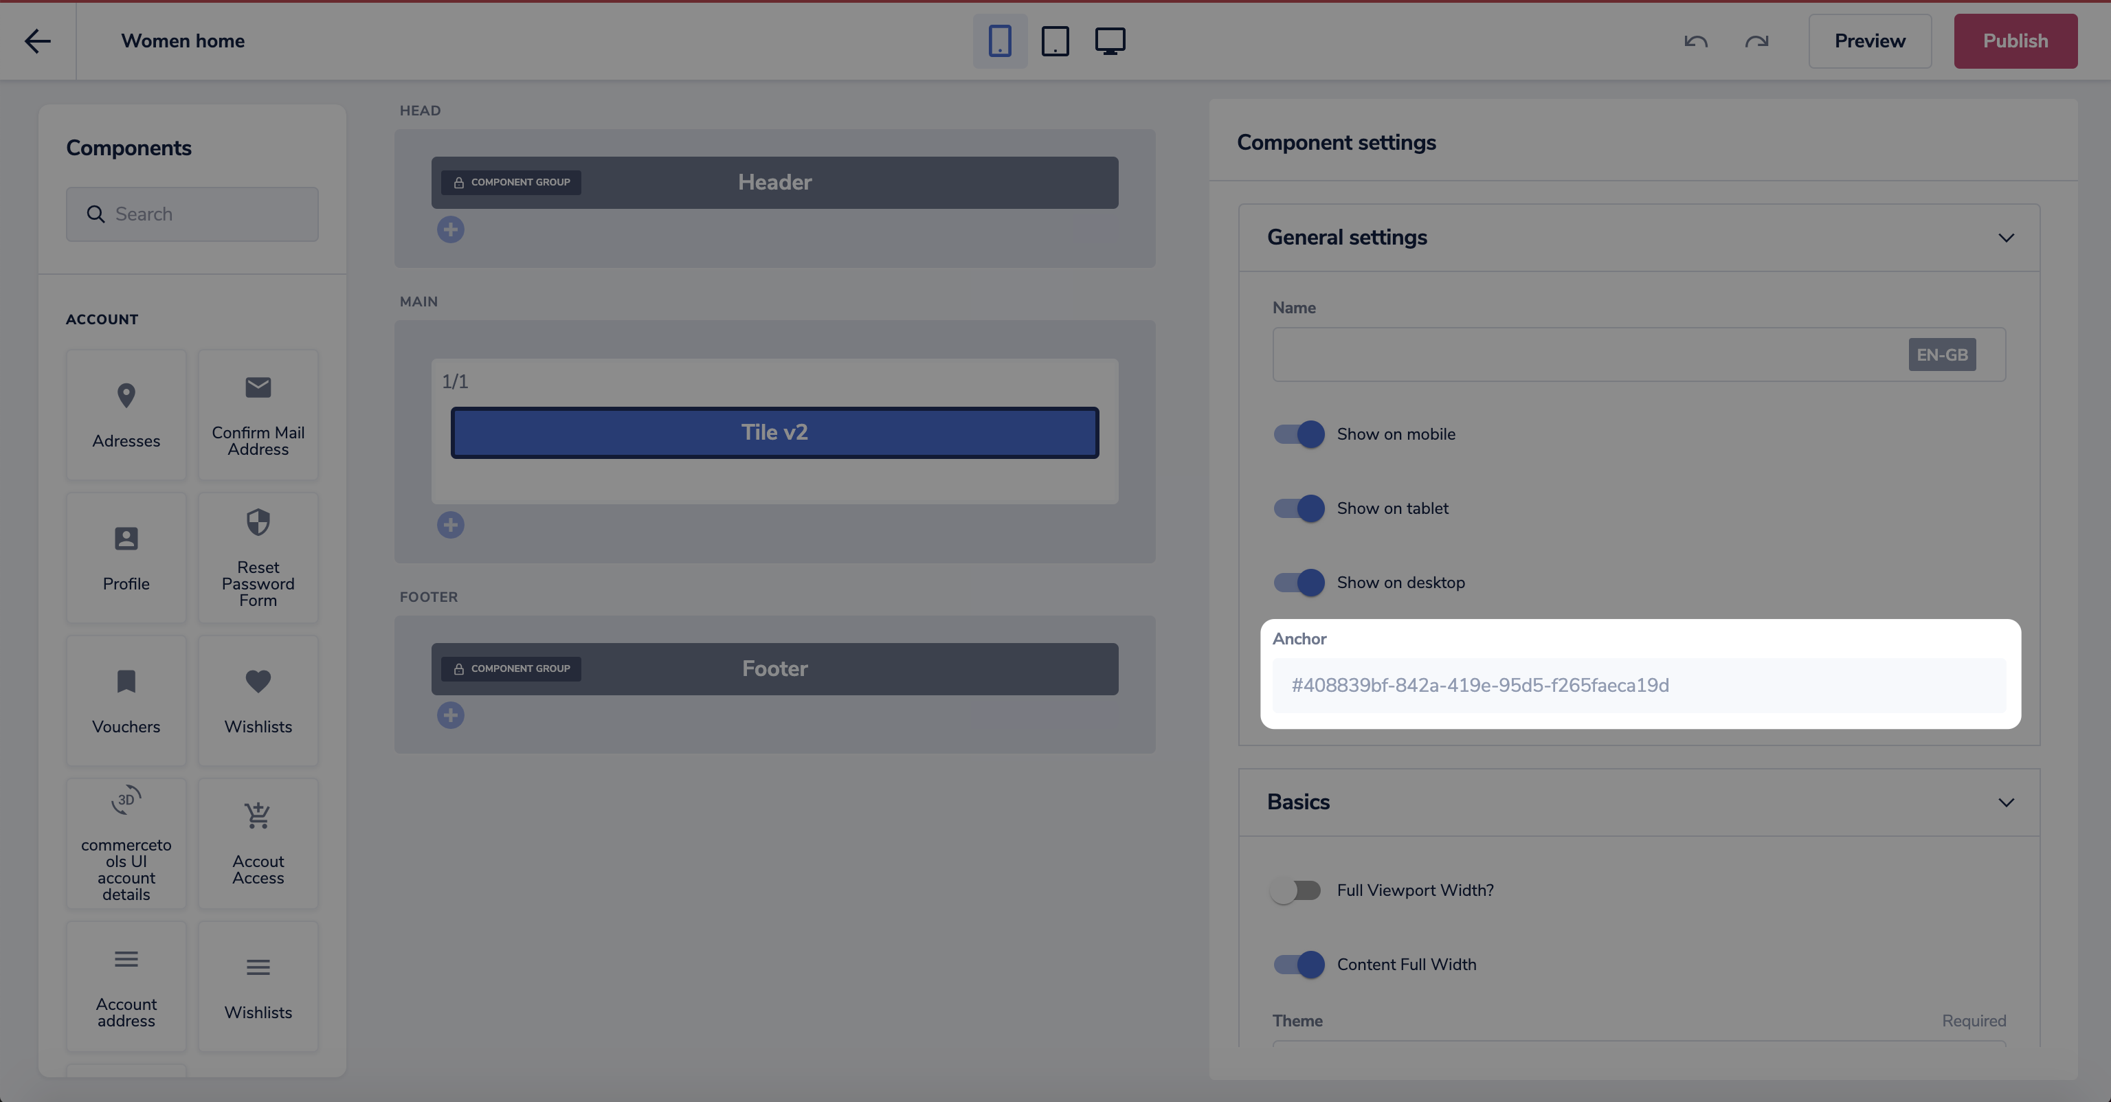Switch to desktop device view
This screenshot has height=1102, width=2111.
pyautogui.click(x=1110, y=41)
